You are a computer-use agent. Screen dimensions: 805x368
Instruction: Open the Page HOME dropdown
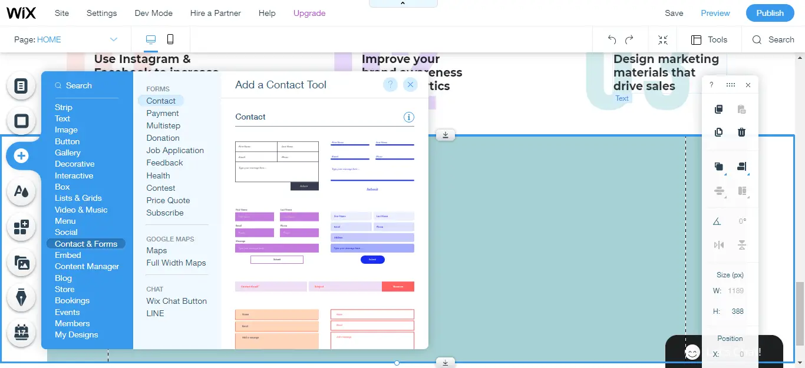click(x=66, y=39)
